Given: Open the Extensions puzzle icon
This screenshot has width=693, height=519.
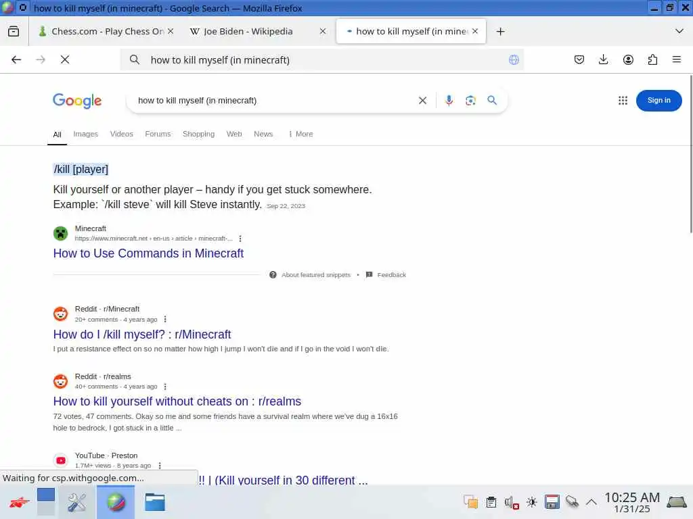Looking at the screenshot, I should [x=652, y=59].
